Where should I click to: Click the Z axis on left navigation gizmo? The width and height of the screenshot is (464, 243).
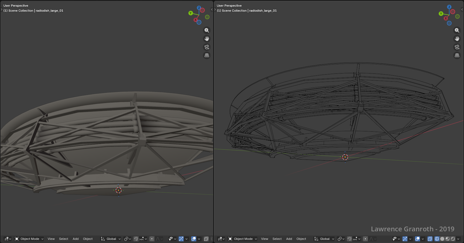pyautogui.click(x=199, y=8)
